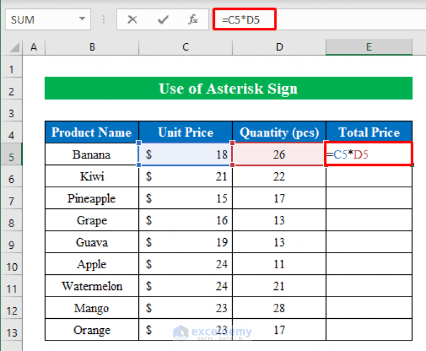Cancel the formula entry with X icon
426x351 pixels.
click(x=132, y=19)
